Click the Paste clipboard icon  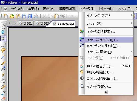[56, 16]
